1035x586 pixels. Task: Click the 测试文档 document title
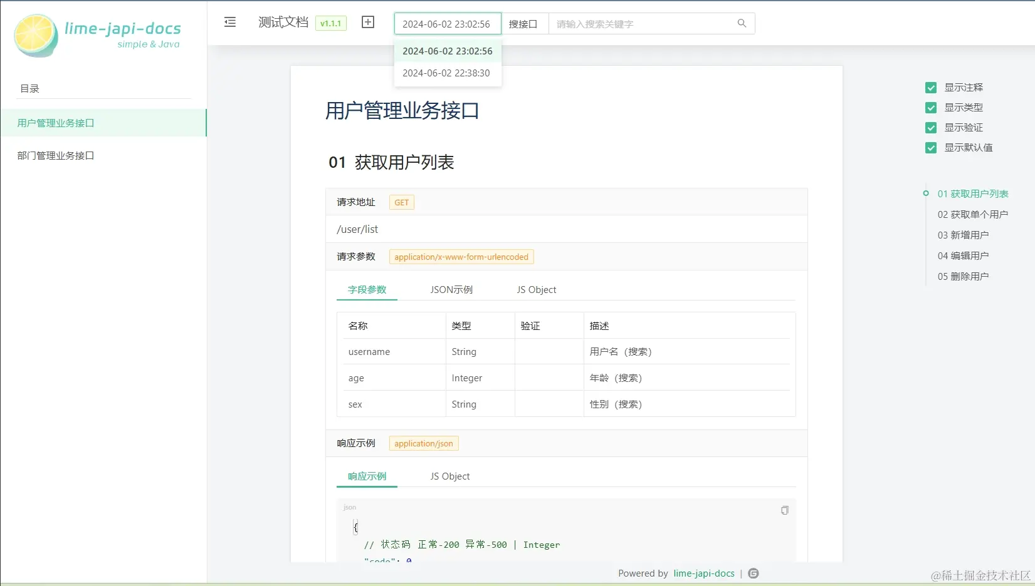[x=283, y=23]
